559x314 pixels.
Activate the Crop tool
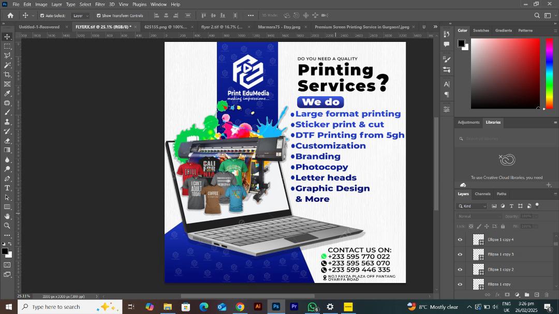coord(7,74)
